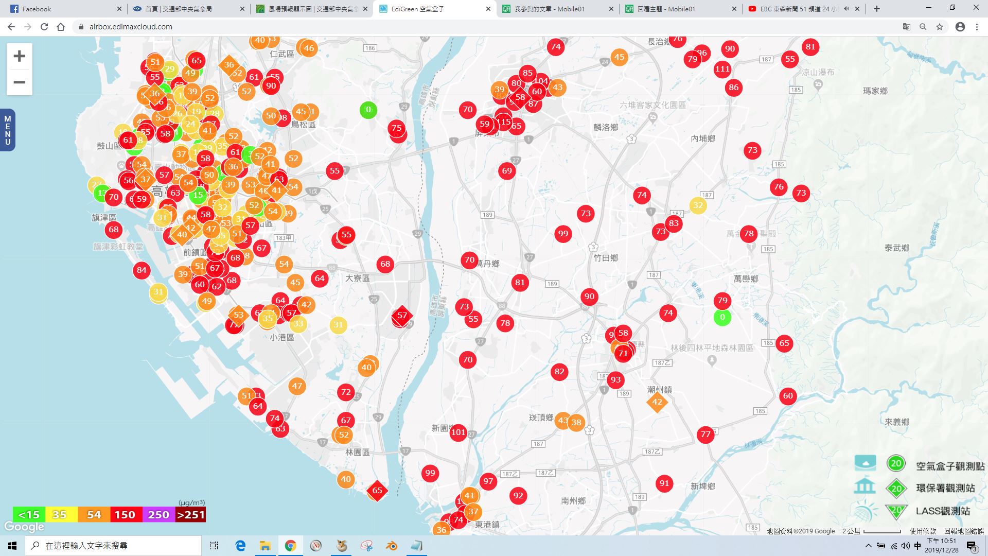Select the red 69 sensor marker
Viewport: 988px width, 556px height.
click(x=507, y=170)
